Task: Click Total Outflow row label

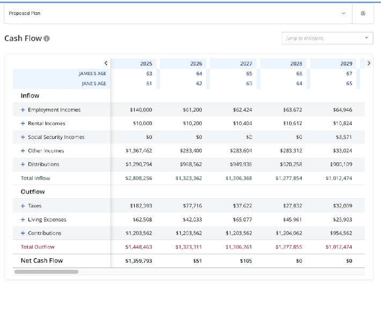Action: [x=38, y=247]
